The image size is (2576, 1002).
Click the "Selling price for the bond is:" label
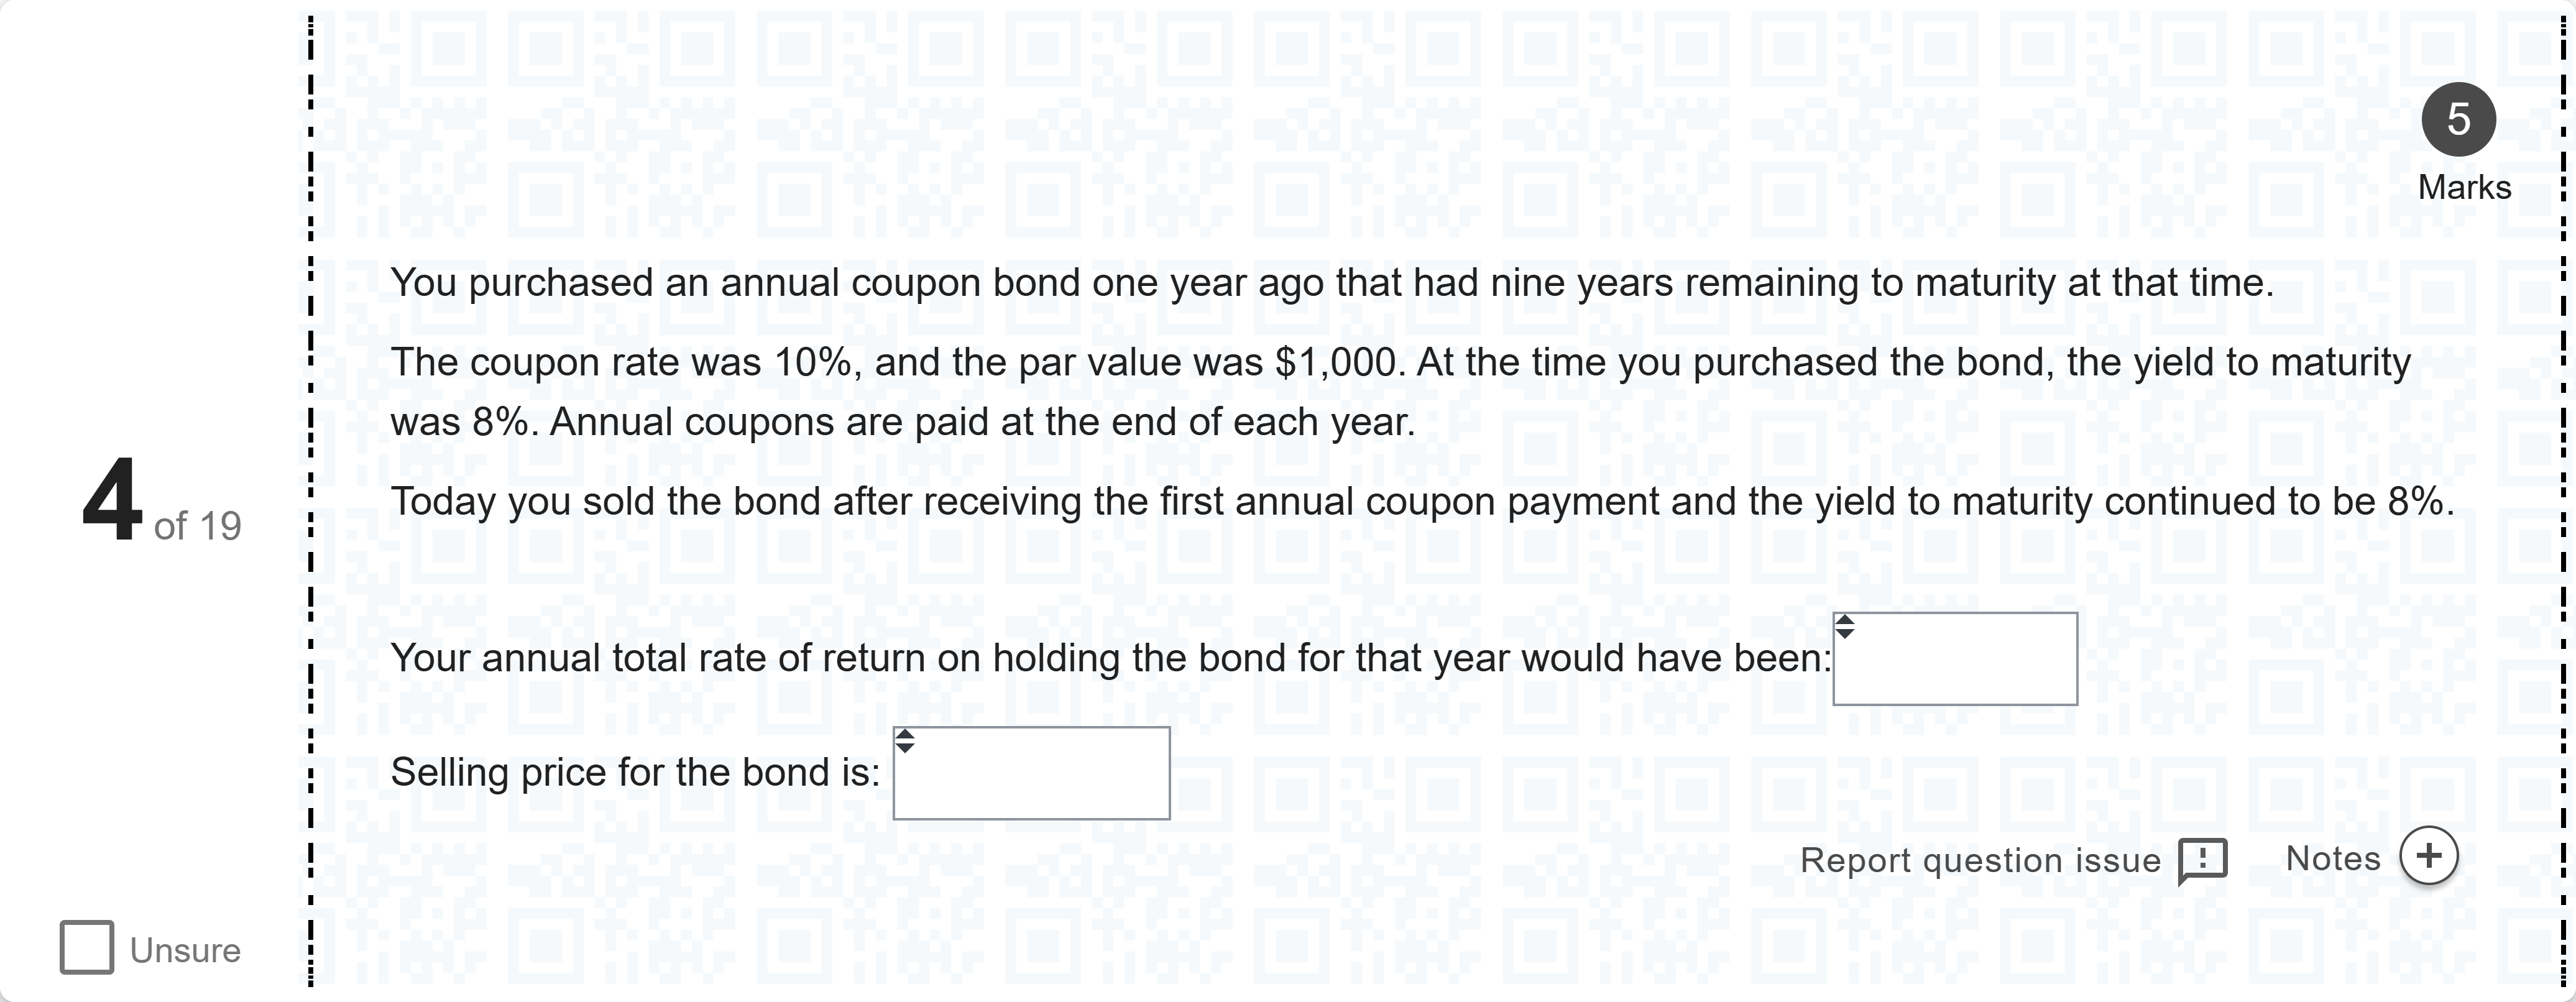(635, 772)
